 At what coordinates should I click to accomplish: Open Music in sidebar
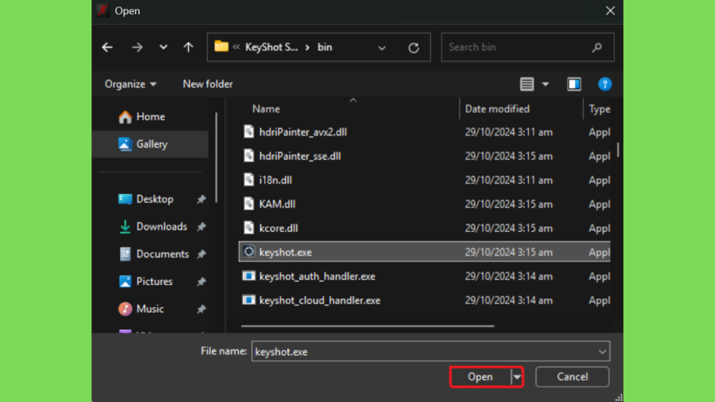tap(149, 308)
